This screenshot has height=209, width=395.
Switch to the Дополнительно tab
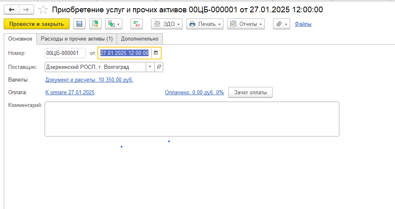(x=140, y=39)
